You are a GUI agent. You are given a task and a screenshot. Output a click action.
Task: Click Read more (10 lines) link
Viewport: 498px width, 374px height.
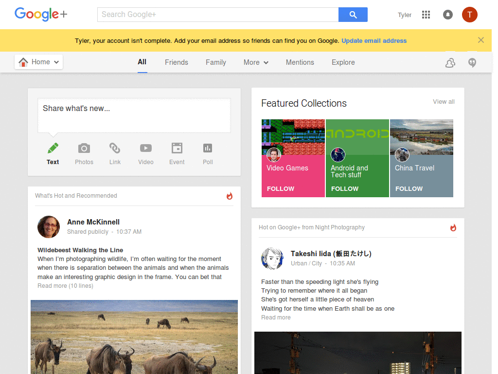pos(65,286)
